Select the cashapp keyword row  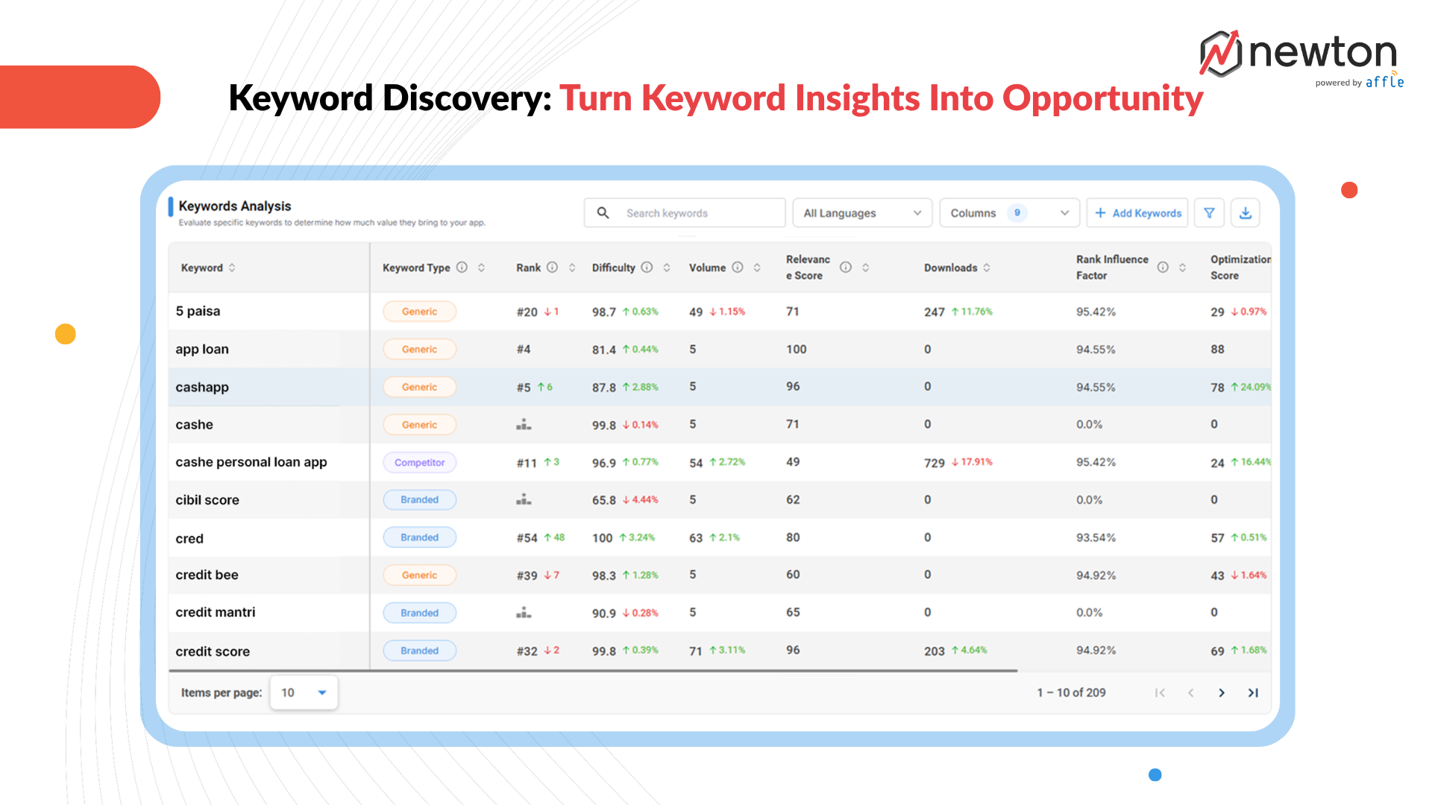pos(720,387)
